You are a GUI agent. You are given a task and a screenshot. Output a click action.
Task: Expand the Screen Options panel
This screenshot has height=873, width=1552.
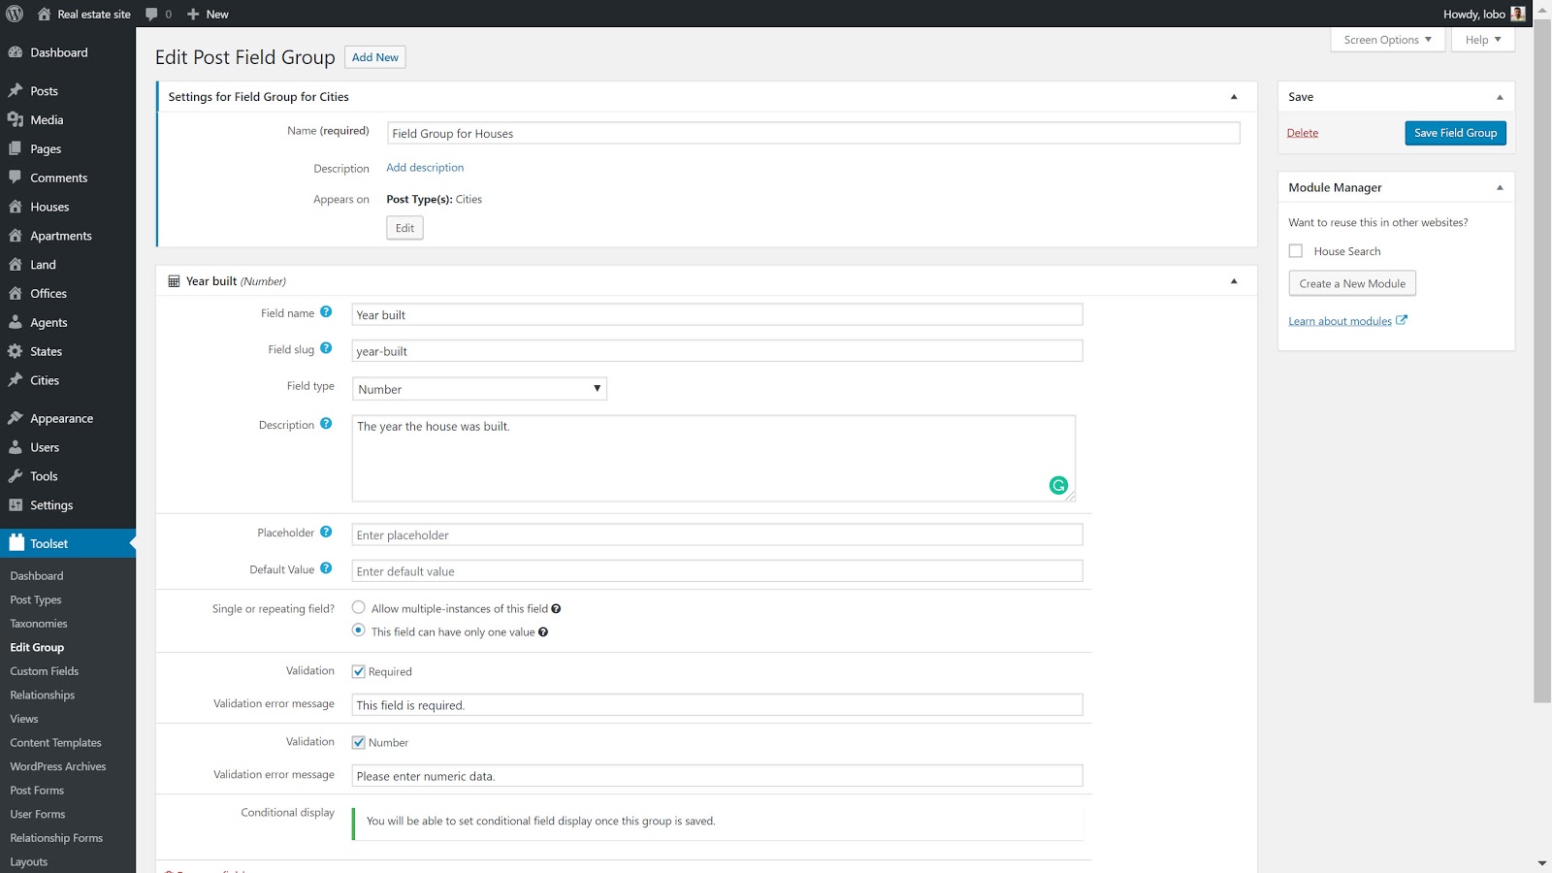(x=1387, y=40)
